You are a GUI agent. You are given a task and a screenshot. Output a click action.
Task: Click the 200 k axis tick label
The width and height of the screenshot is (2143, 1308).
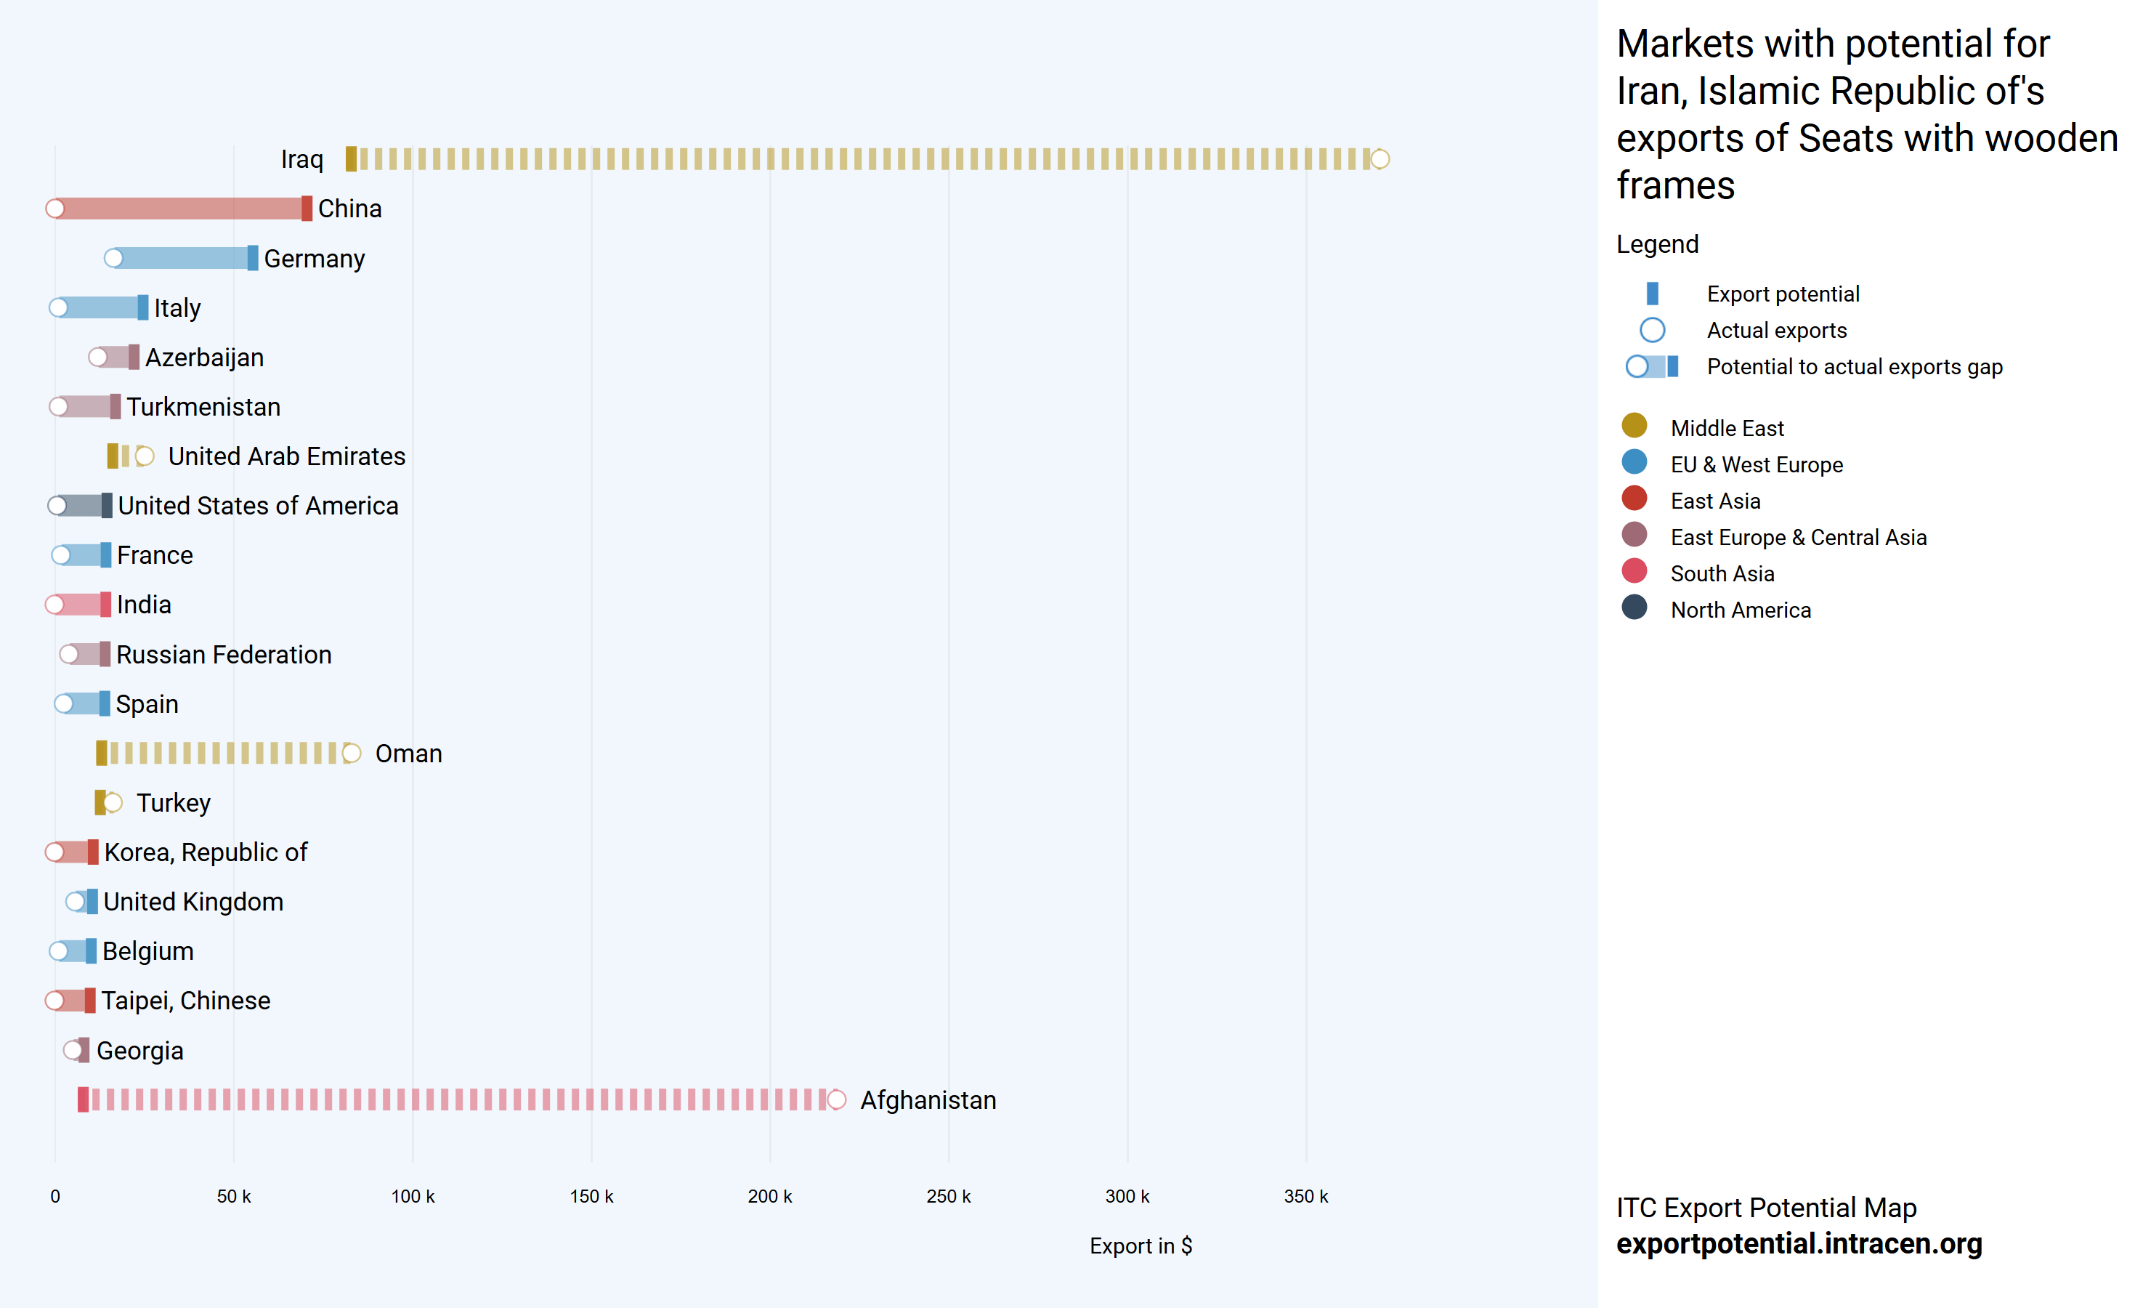[770, 1197]
